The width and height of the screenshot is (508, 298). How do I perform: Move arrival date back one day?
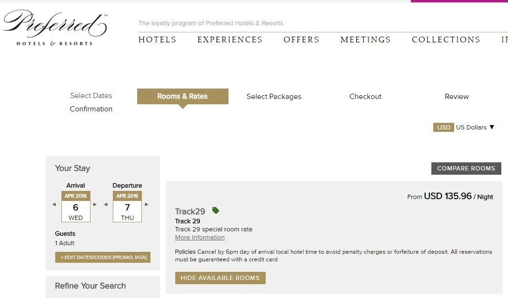[x=54, y=204]
